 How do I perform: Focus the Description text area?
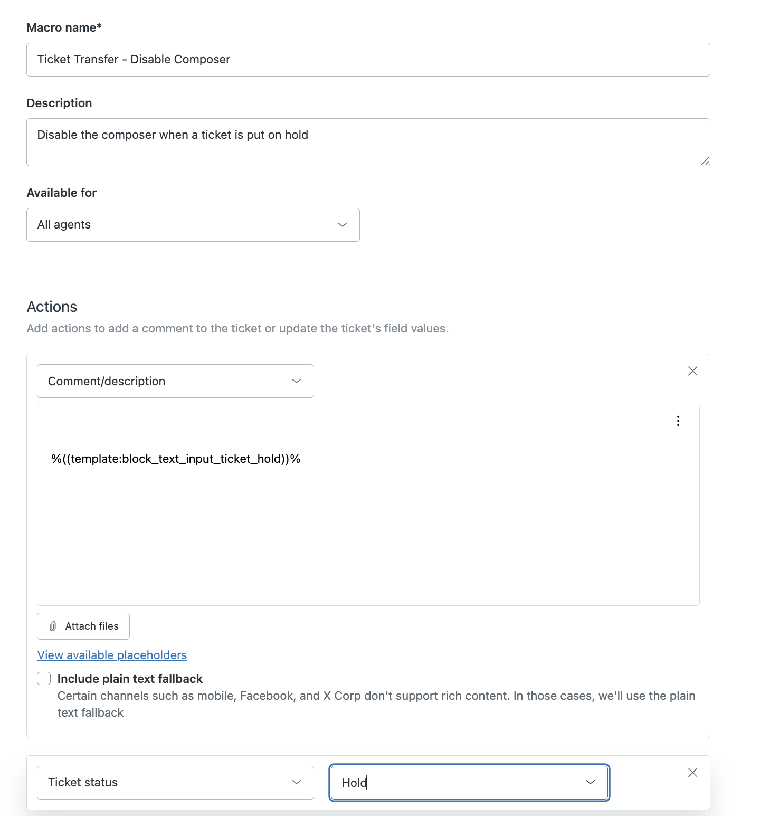[368, 142]
